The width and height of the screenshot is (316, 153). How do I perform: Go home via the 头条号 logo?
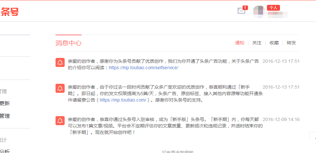coord(9,12)
